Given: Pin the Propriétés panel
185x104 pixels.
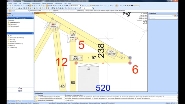Looking at the screenshot, I should [x=177, y=13].
